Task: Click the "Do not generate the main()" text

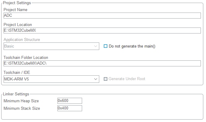Action: [x=132, y=46]
